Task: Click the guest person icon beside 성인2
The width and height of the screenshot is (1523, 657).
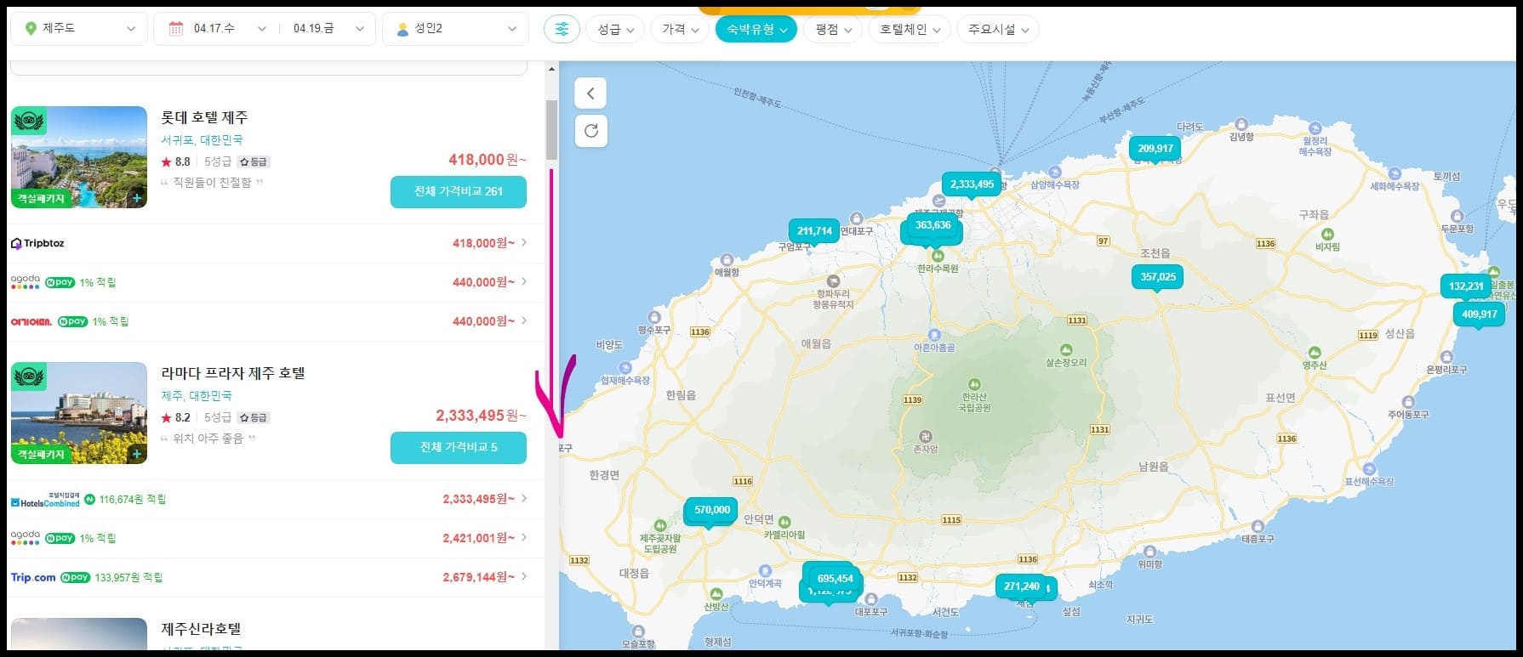Action: pos(402,29)
